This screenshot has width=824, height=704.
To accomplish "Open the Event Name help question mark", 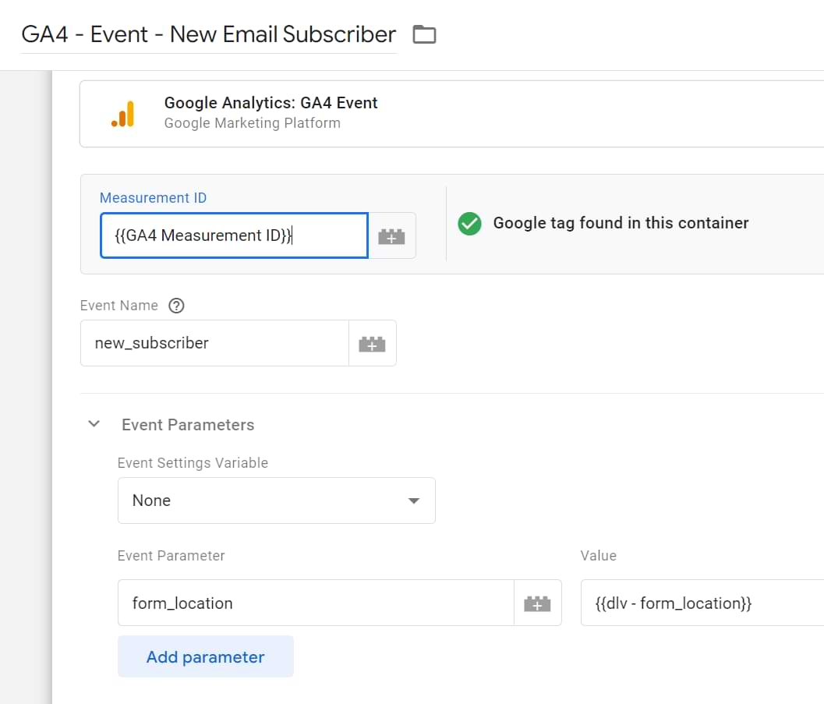I will 176,306.
